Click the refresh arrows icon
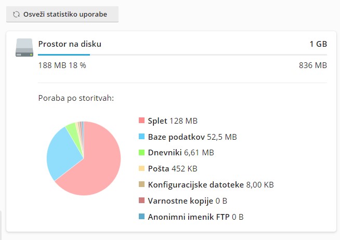 (x=16, y=15)
